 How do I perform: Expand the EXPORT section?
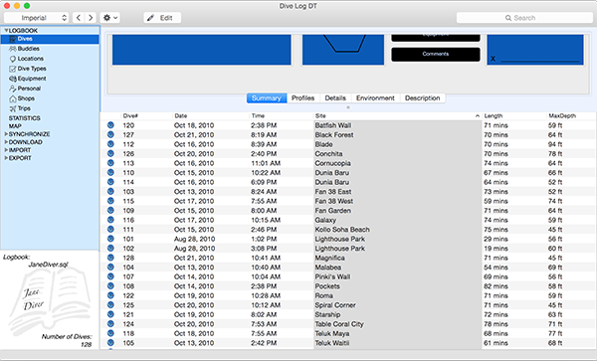click(x=6, y=158)
